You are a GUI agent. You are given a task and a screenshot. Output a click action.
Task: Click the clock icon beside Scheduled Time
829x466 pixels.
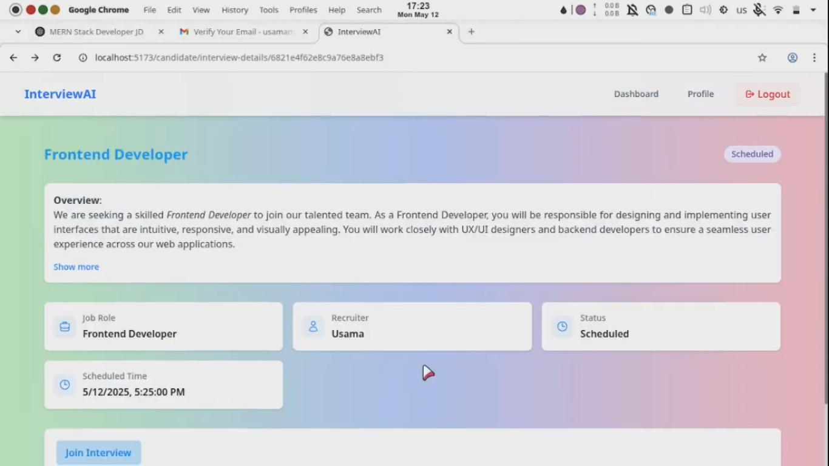[65, 385]
